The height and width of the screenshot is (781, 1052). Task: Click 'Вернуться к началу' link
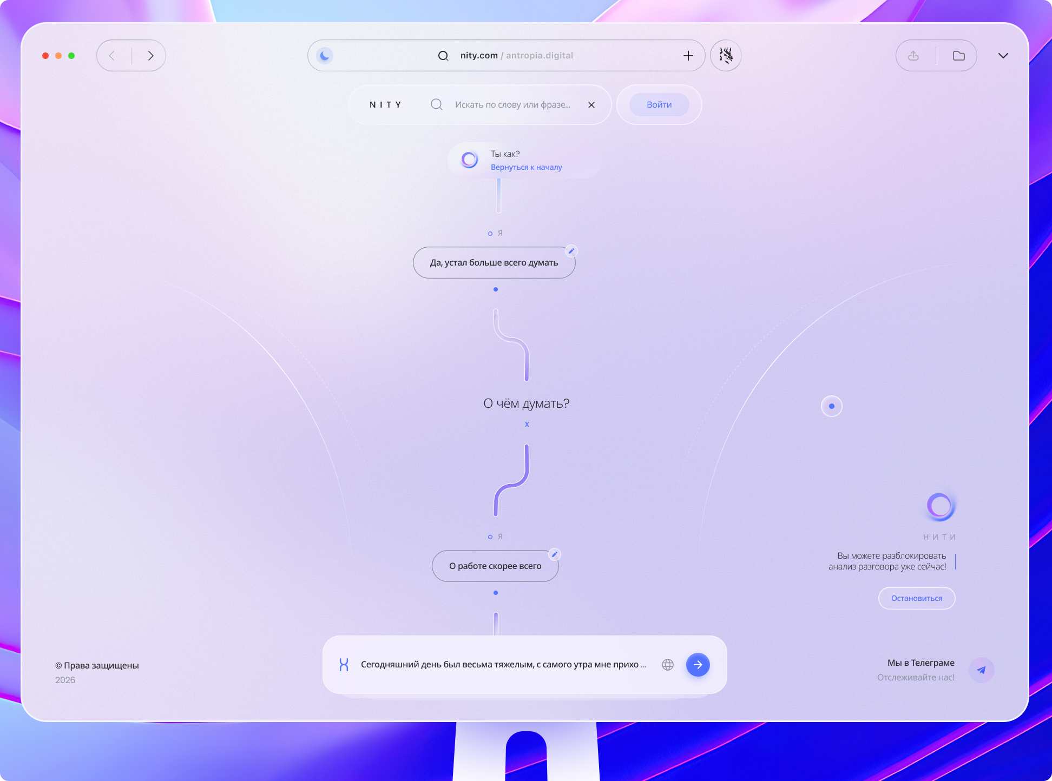coord(526,168)
